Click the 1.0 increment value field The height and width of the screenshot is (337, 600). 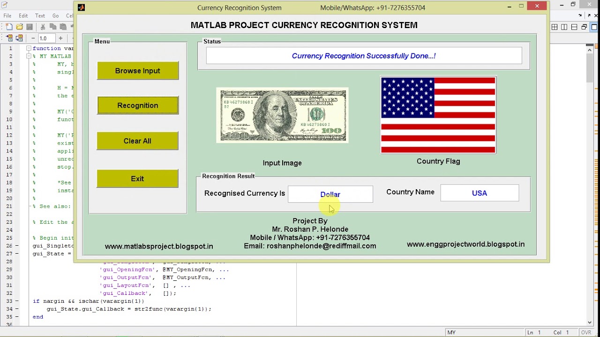(x=47, y=38)
